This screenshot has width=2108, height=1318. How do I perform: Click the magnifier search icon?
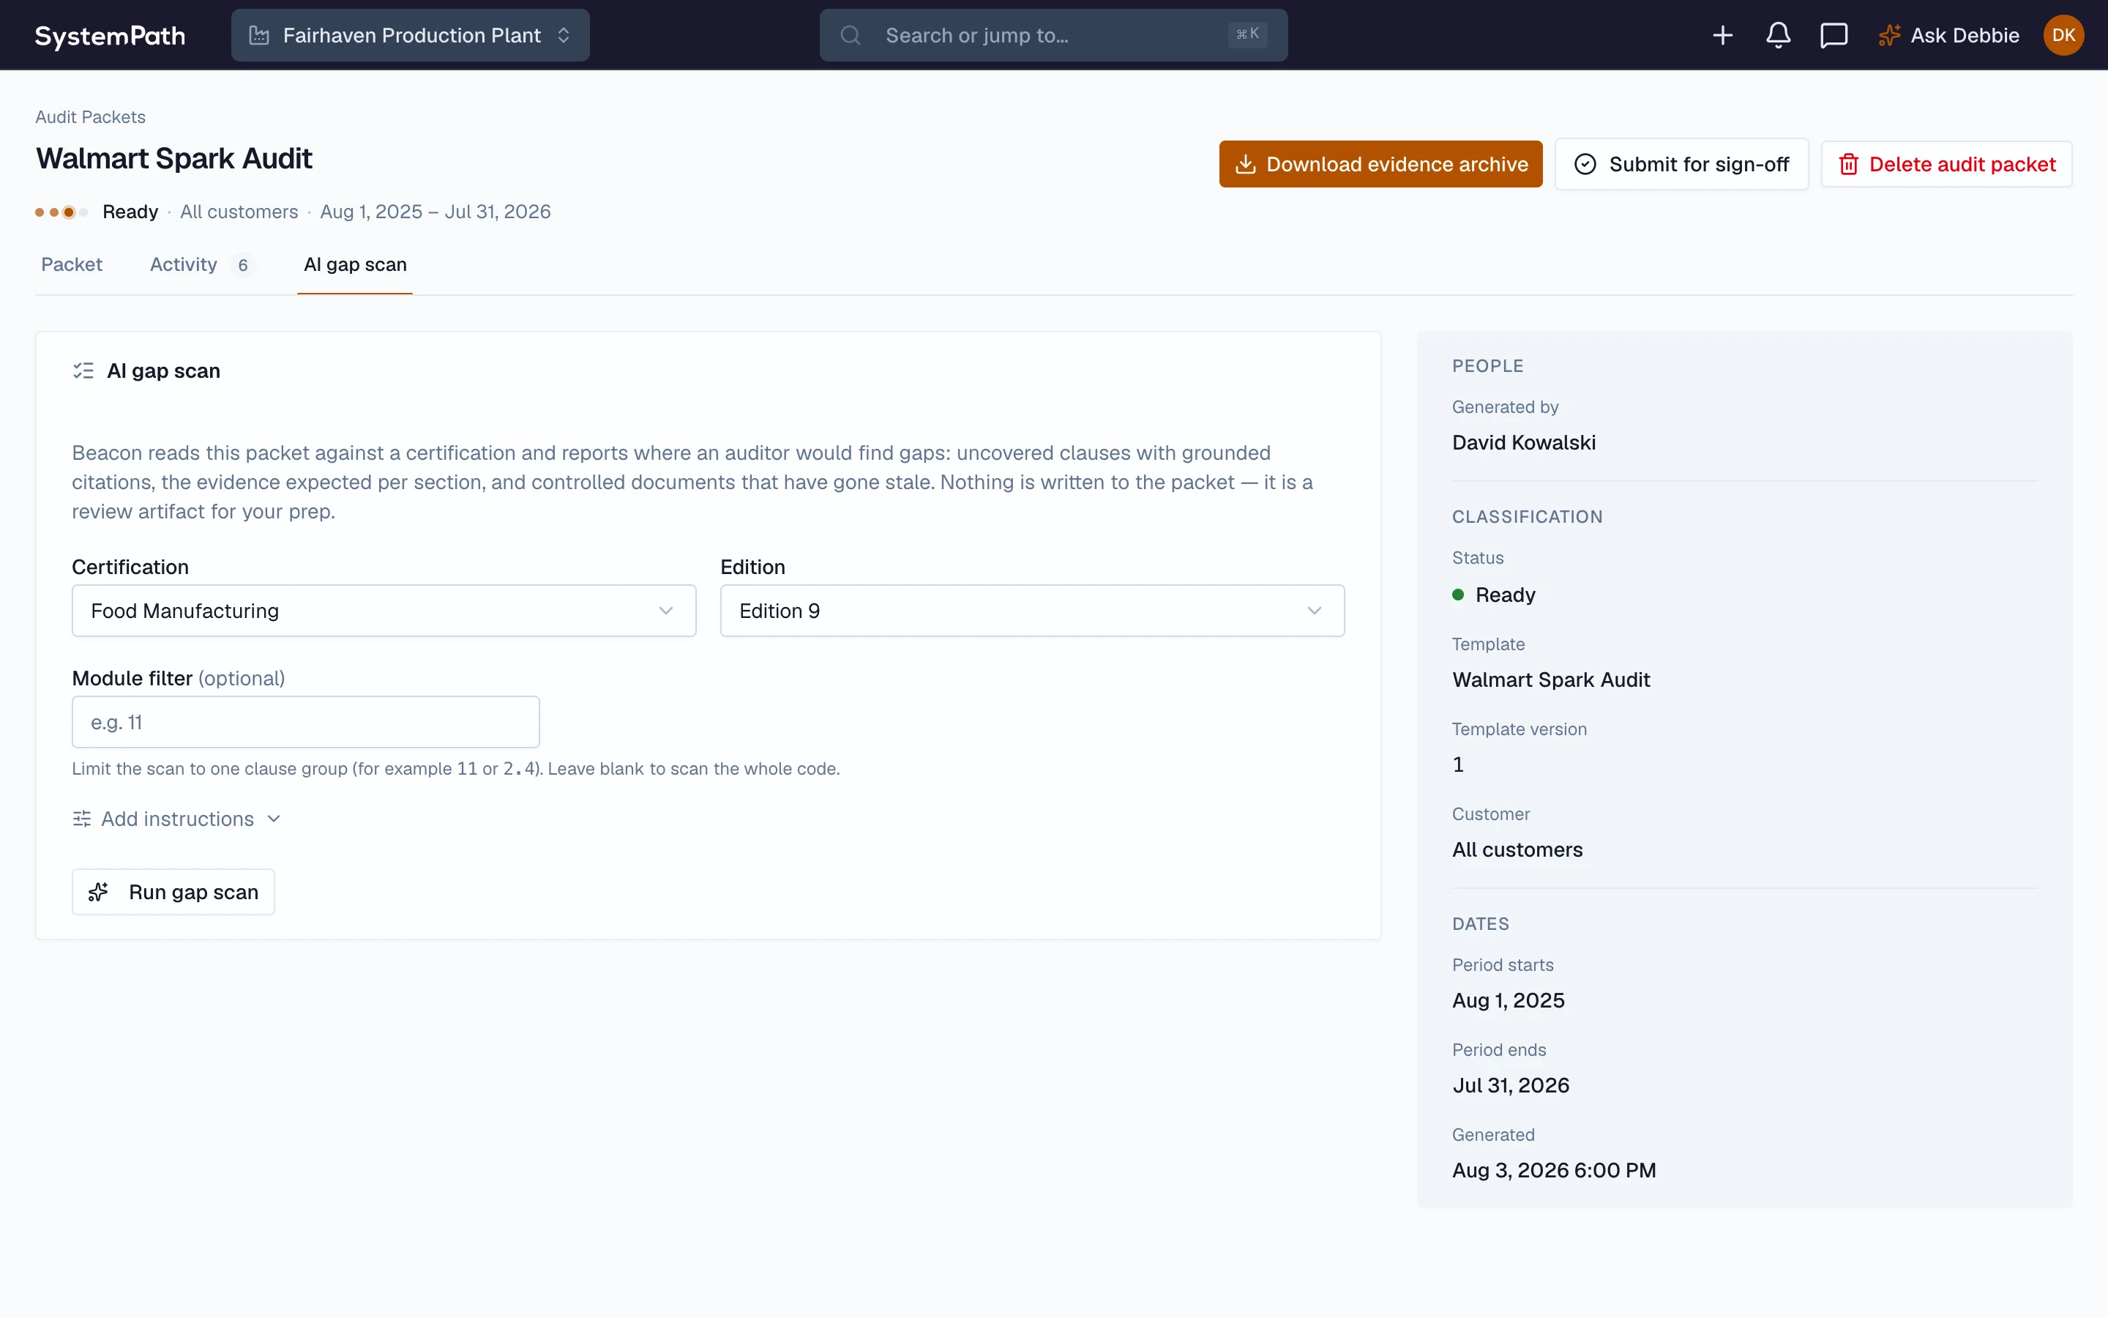(x=851, y=36)
